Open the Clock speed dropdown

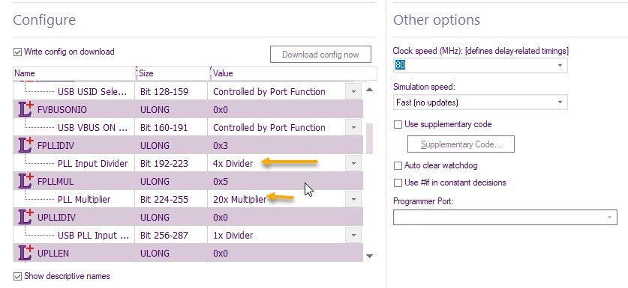click(x=560, y=65)
